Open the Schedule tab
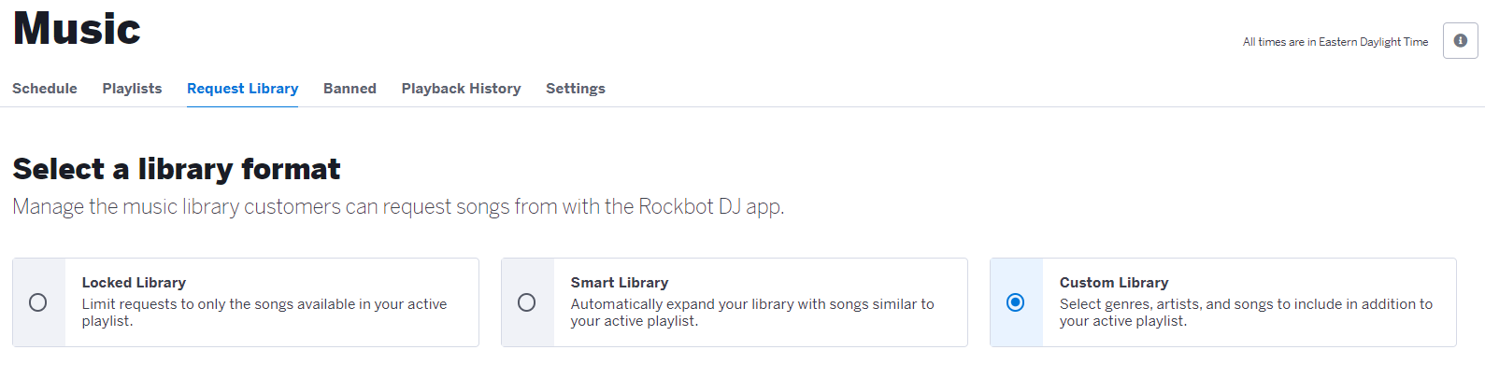This screenshot has width=1485, height=378. (x=45, y=89)
